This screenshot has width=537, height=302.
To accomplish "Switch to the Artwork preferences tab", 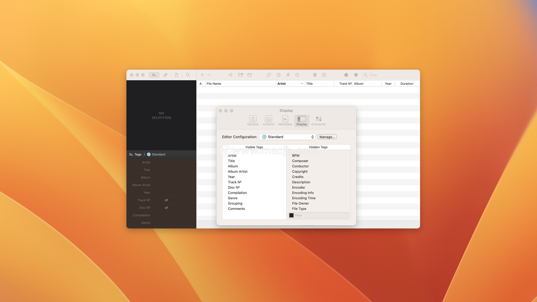I will coord(268,121).
